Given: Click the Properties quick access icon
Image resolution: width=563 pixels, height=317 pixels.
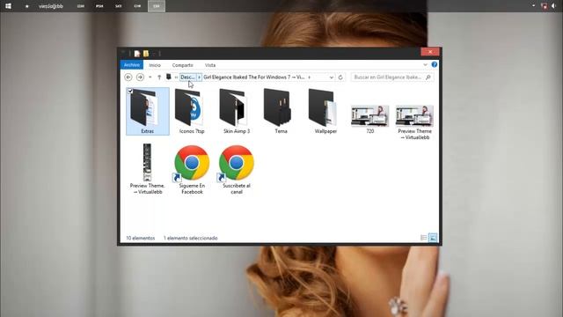Looking at the screenshot, I should 137,54.
